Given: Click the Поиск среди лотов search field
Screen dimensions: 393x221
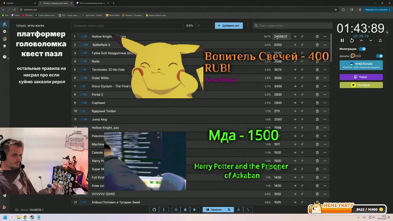Looking at the screenshot, I should click(293, 26).
